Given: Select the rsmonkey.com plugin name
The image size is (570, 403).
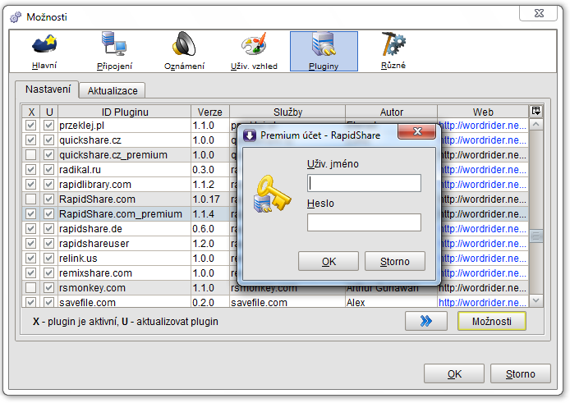Looking at the screenshot, I should [92, 288].
